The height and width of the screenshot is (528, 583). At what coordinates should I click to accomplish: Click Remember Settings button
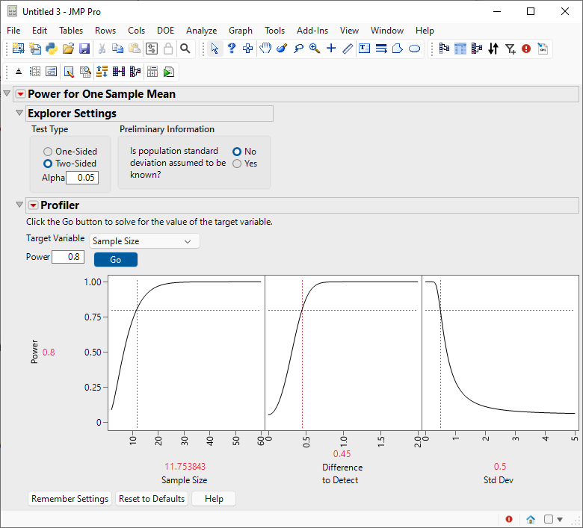pos(70,499)
